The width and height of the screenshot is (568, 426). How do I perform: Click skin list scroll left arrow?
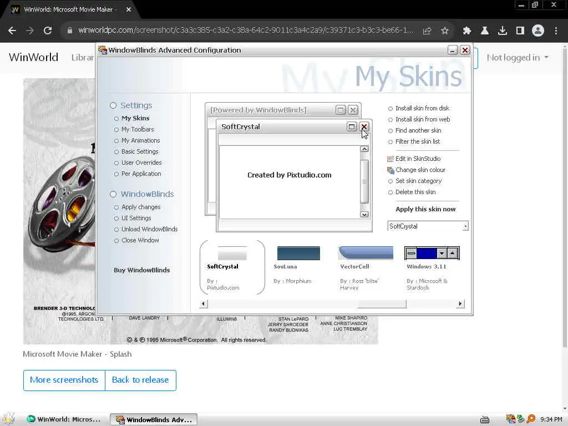203,303
